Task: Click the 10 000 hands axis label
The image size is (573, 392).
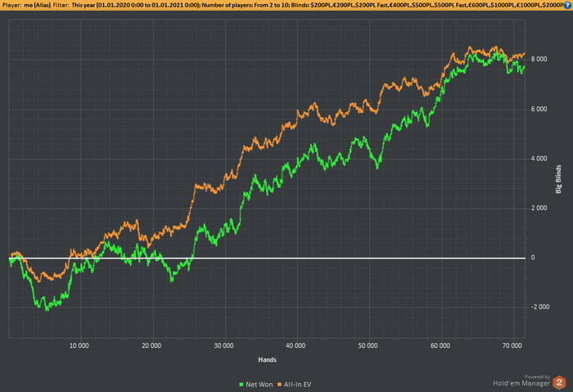Action: [x=79, y=345]
